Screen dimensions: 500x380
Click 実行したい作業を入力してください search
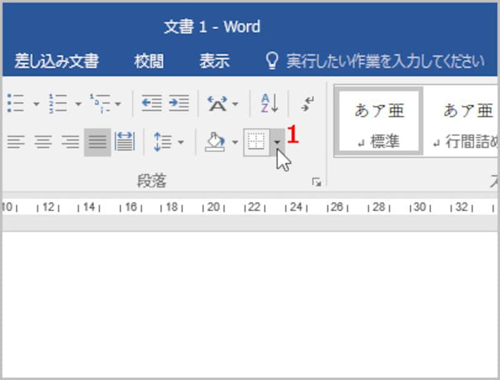coord(384,62)
